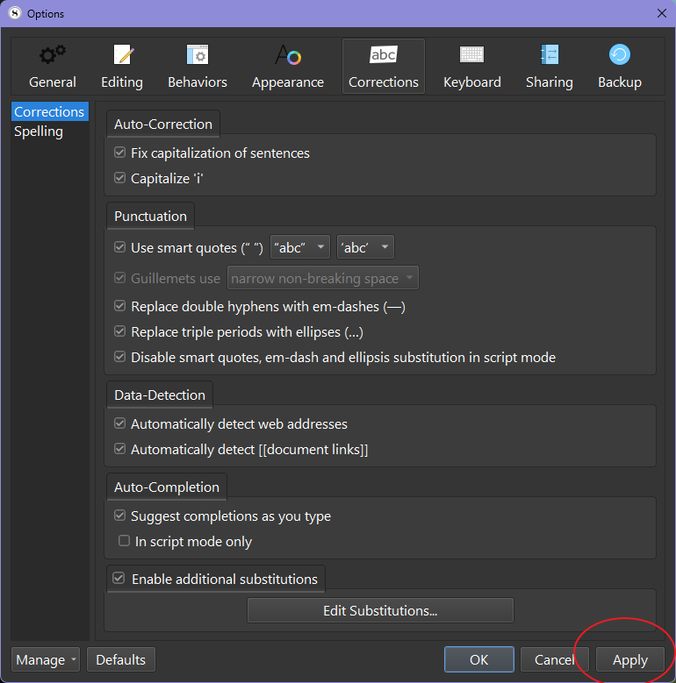Image resolution: width=676 pixels, height=683 pixels.
Task: Open the Backup options icon
Action: 620,56
